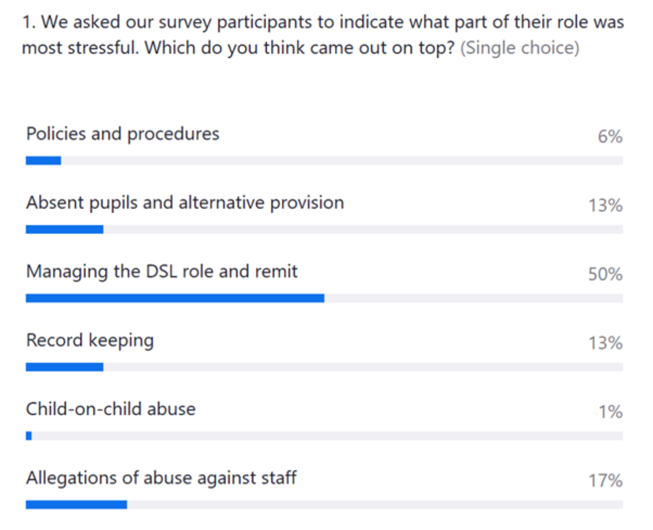Click the 1% poll result value

coord(610,412)
